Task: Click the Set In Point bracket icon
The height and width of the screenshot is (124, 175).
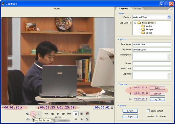Action: (33, 114)
